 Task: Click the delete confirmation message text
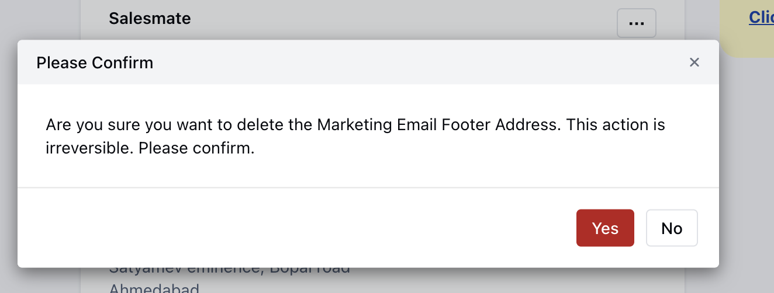click(355, 137)
